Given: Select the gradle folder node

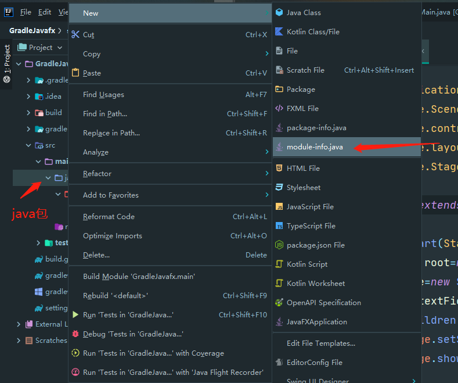Looking at the screenshot, I should coord(52,129).
